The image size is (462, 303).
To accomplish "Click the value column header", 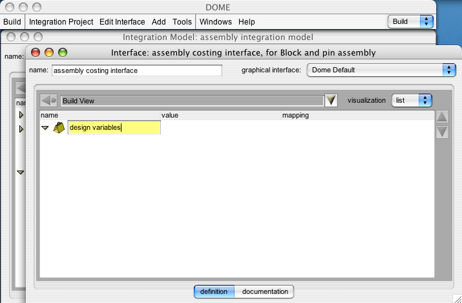I will coord(221,115).
